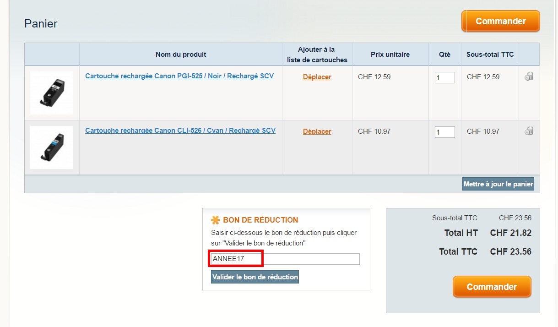Click the Nom du produit column header

181,54
